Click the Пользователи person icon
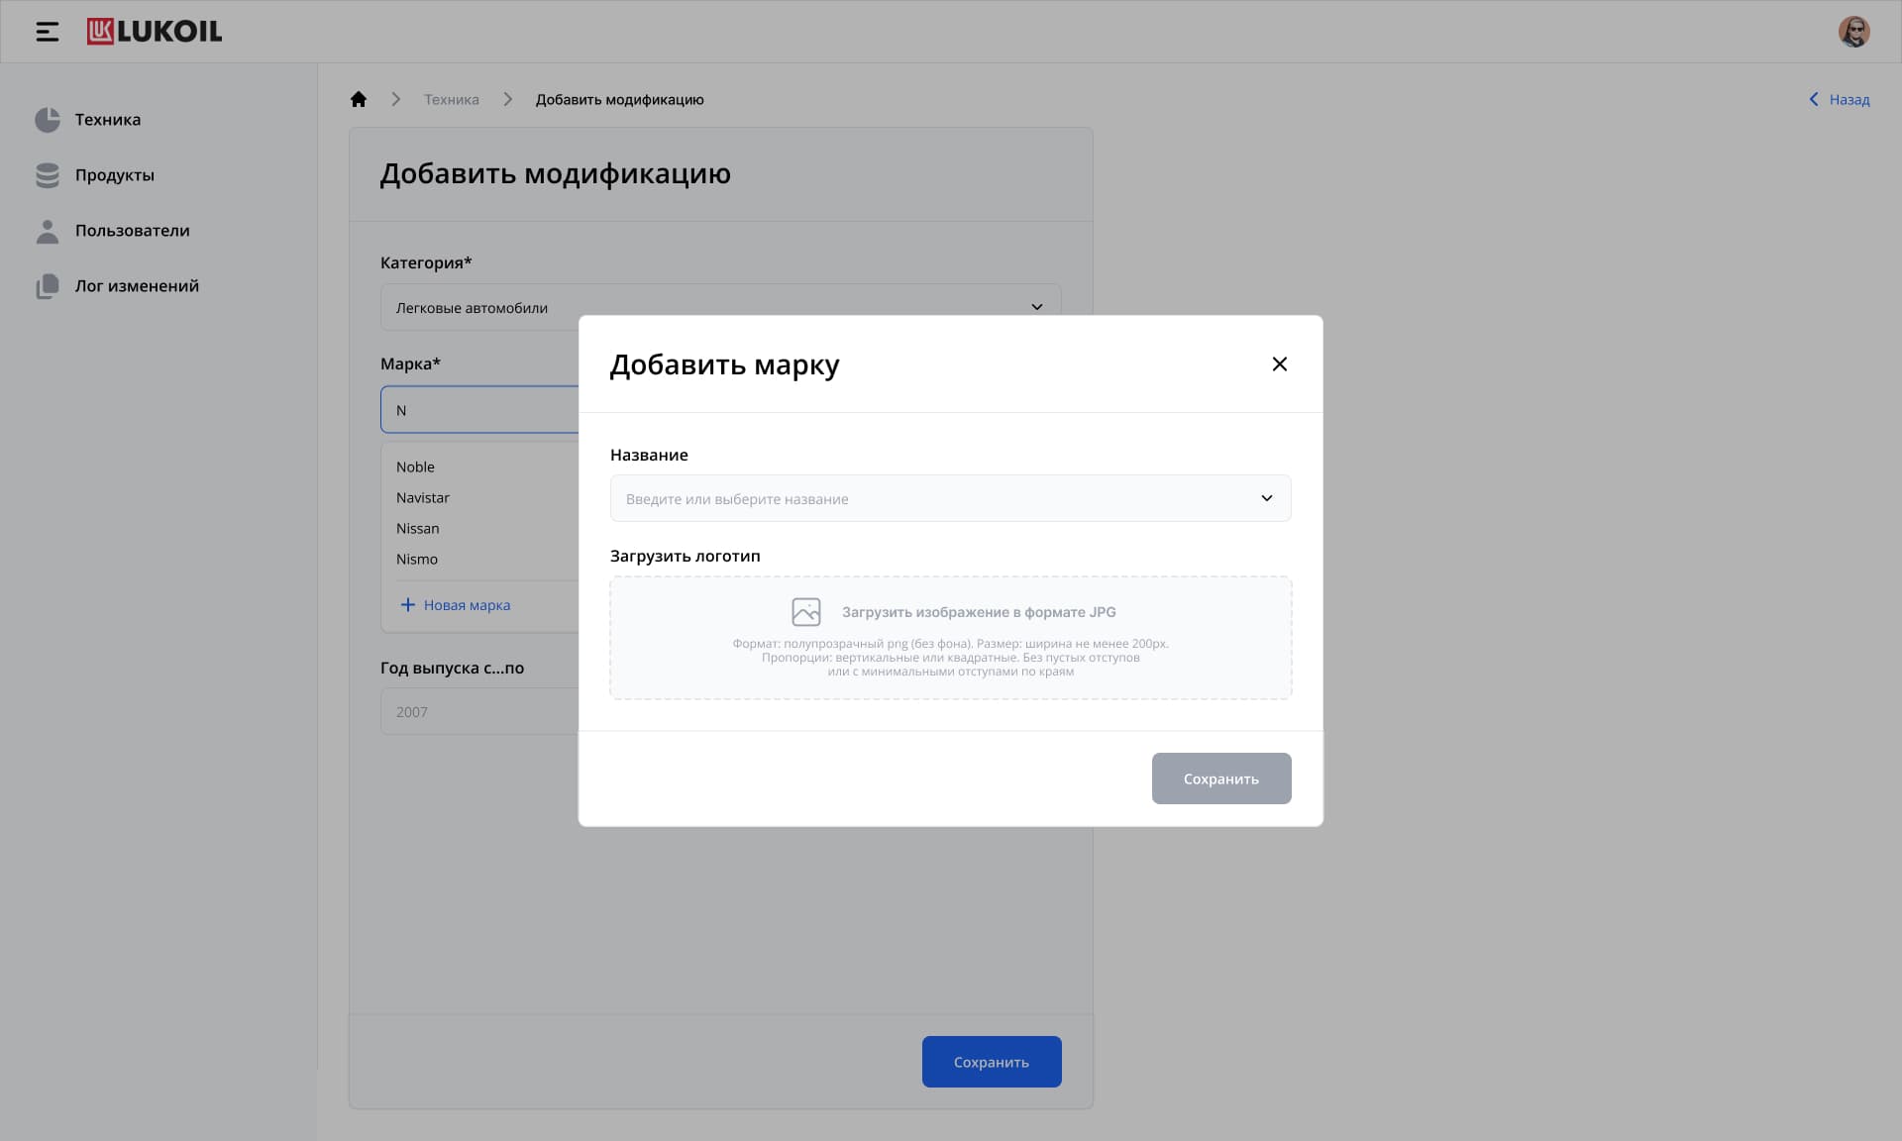Screen dimensions: 1902x1141 click(x=48, y=231)
